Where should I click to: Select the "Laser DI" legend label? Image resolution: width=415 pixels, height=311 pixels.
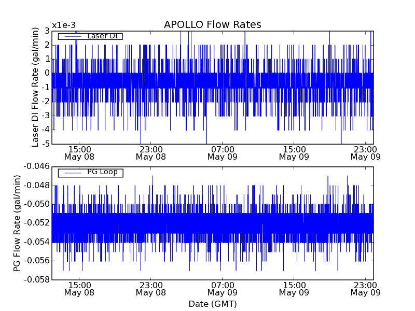102,36
